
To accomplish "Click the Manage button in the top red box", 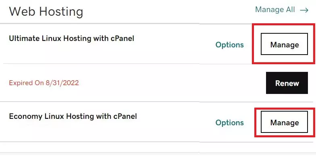I will coord(285,44).
